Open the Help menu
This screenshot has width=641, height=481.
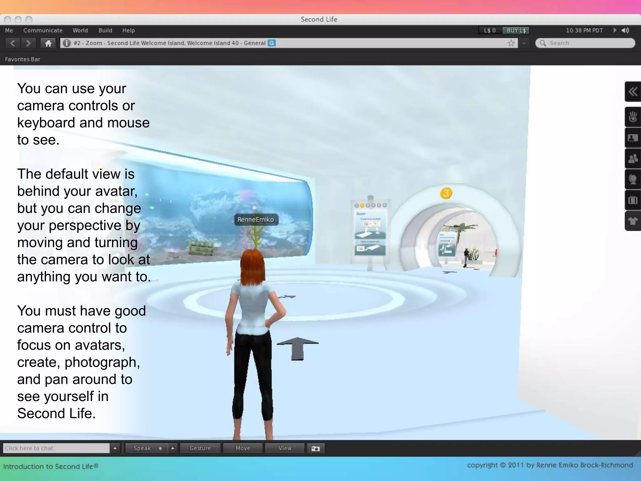128,30
